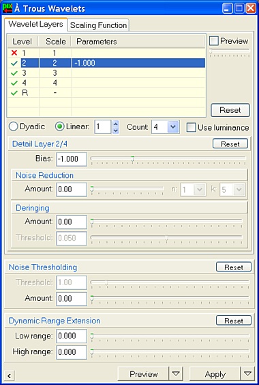Click the Linear value input field

103,127
